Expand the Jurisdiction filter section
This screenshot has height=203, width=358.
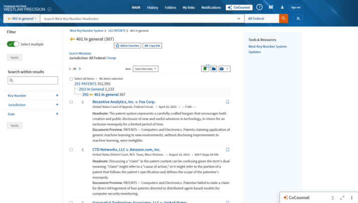pyautogui.click(x=57, y=105)
